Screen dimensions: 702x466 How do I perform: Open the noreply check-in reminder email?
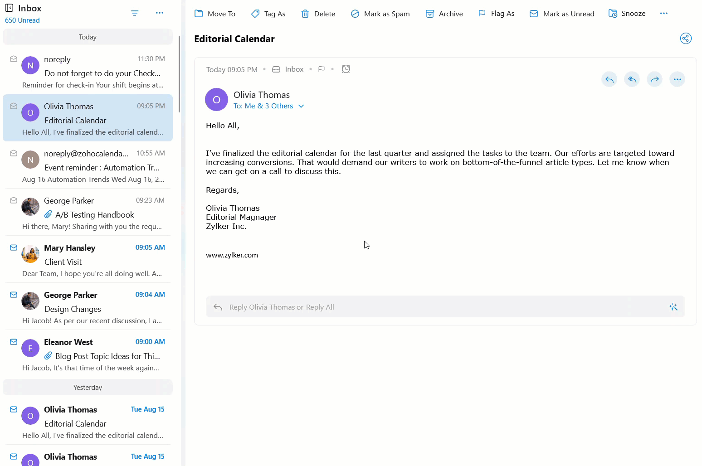point(88,71)
